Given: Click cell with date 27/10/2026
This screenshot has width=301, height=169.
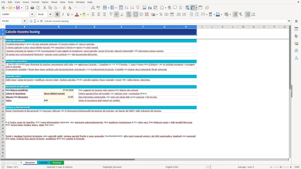Looking at the screenshot, I should tap(59, 90).
